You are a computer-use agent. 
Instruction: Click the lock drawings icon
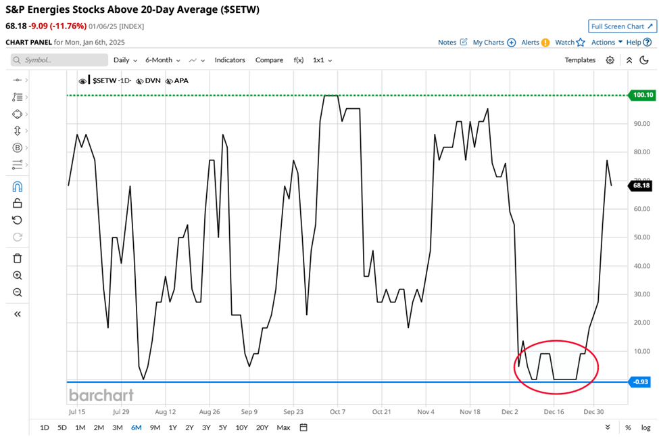click(18, 203)
